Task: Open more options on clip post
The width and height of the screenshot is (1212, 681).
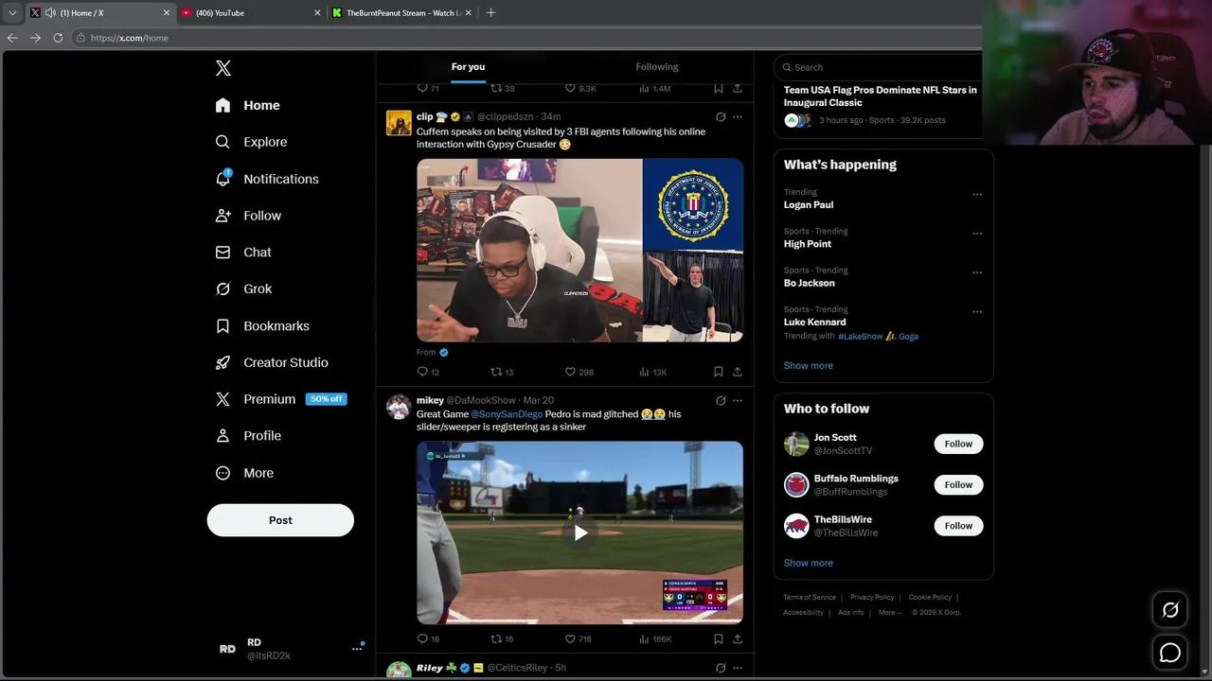Action: click(738, 117)
